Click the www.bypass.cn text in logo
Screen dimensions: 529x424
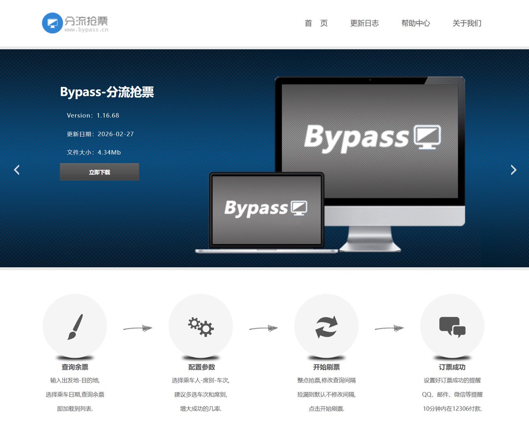(x=86, y=30)
